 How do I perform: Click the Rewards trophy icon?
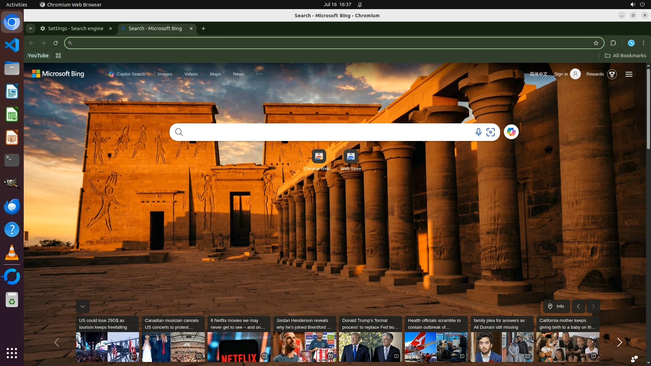[x=612, y=74]
